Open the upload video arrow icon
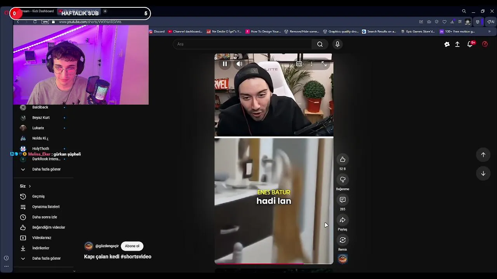The image size is (497, 279). coord(457,44)
